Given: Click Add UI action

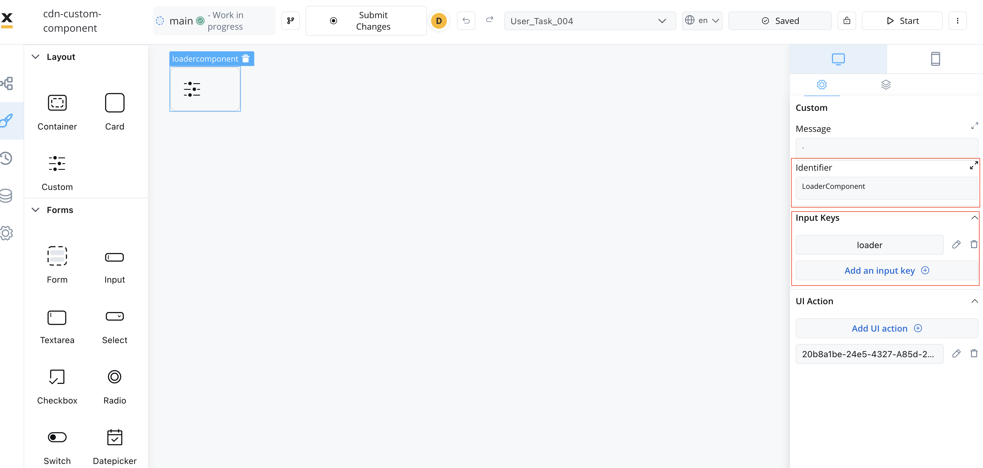Looking at the screenshot, I should click(886, 328).
